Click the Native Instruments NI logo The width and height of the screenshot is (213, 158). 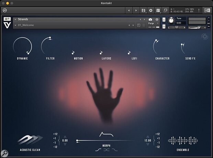tap(207, 10)
